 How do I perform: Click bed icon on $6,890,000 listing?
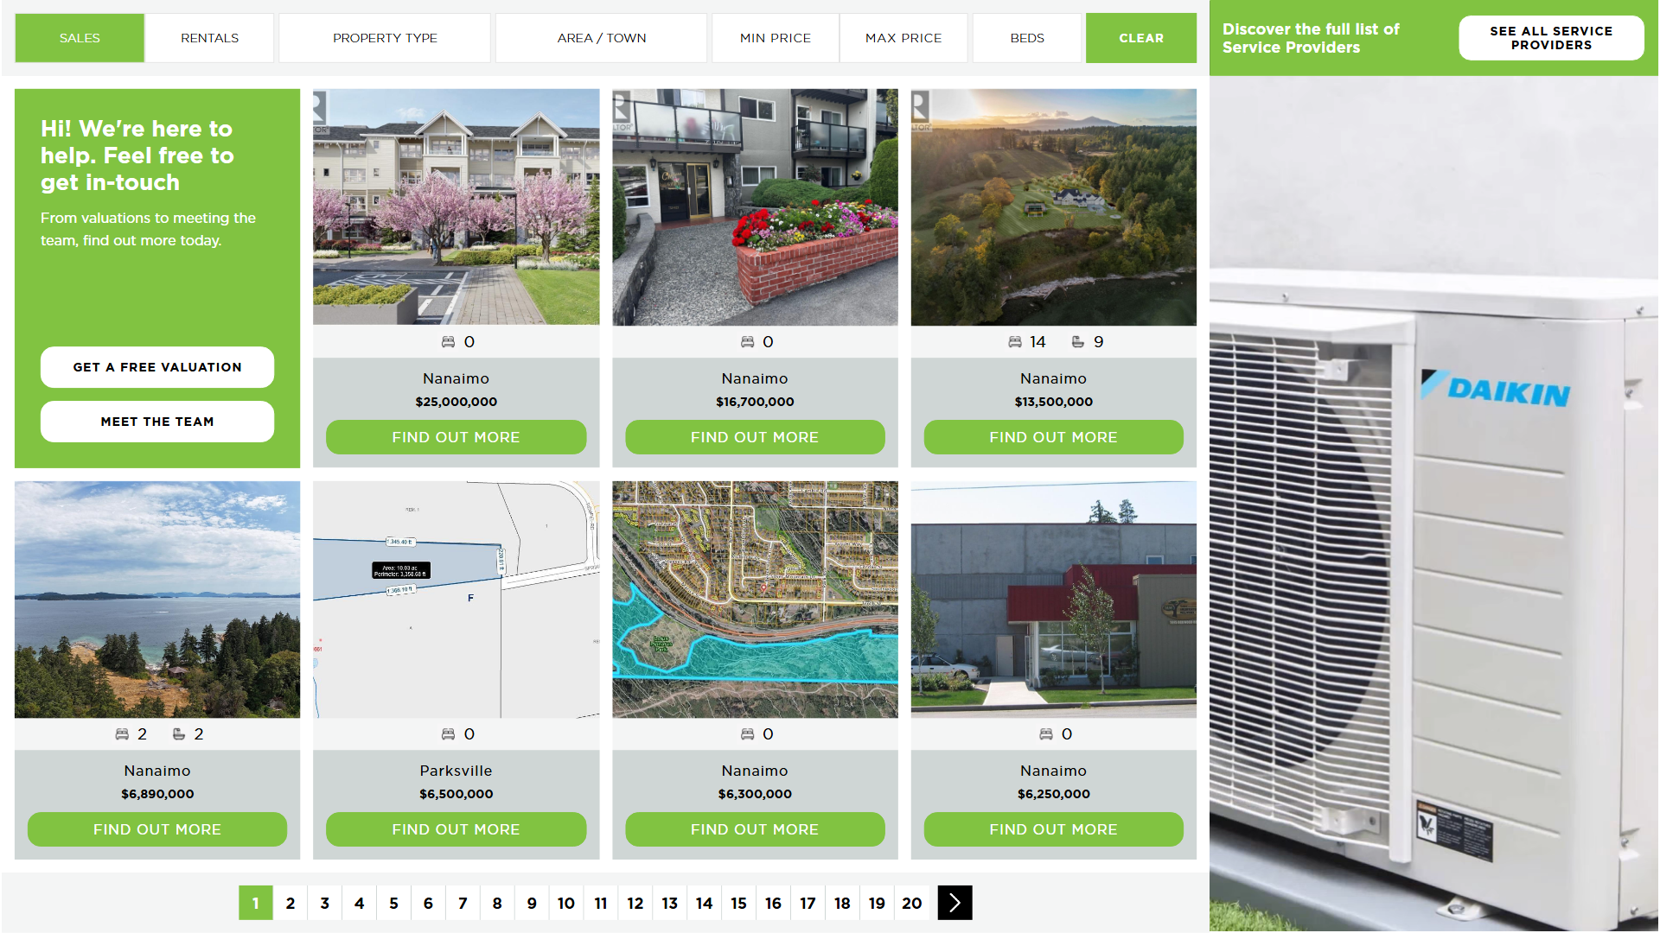pos(122,734)
